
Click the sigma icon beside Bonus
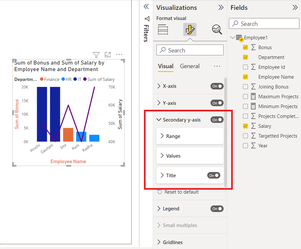point(253,48)
